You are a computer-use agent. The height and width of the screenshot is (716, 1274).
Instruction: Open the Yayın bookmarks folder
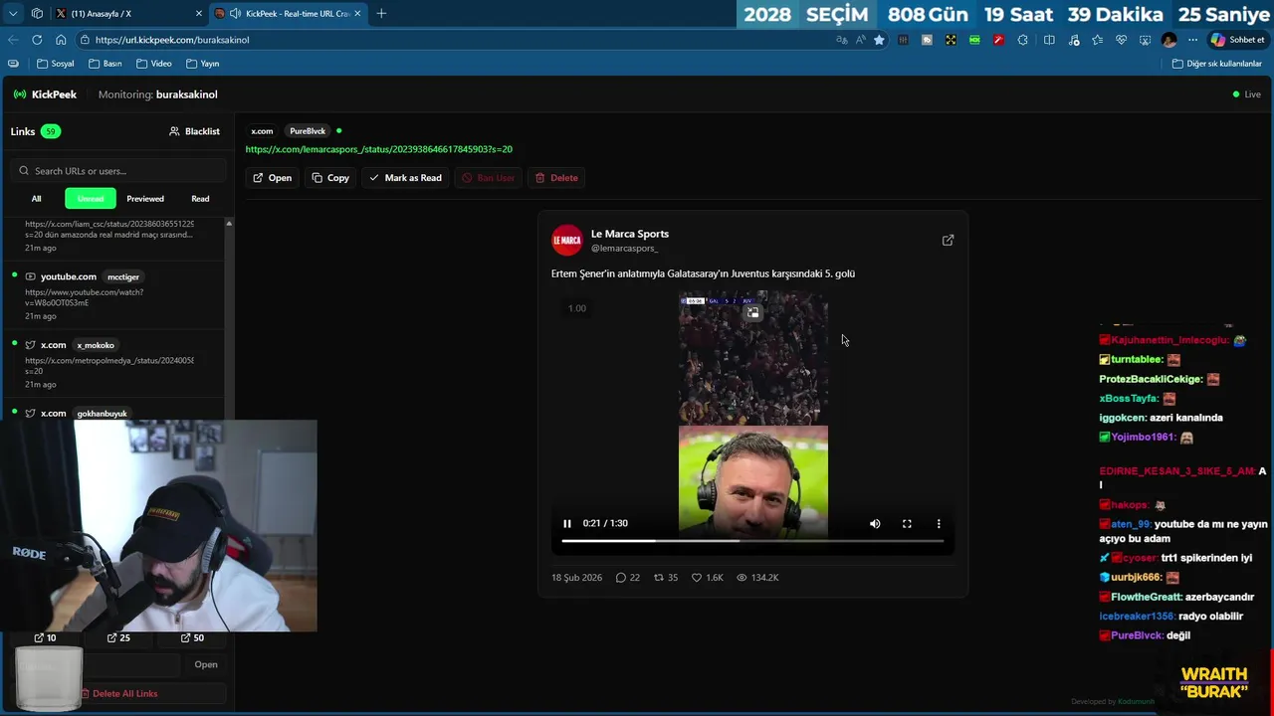coord(202,64)
